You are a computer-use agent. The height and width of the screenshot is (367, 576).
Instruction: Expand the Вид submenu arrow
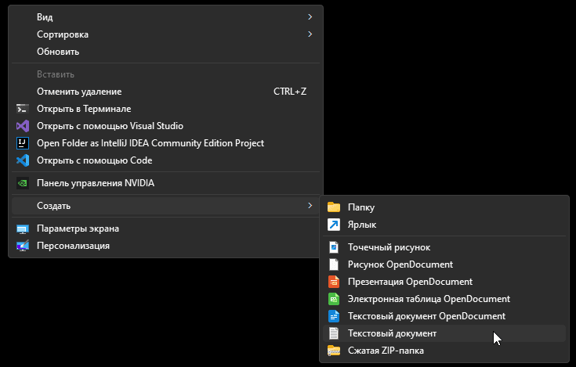310,17
